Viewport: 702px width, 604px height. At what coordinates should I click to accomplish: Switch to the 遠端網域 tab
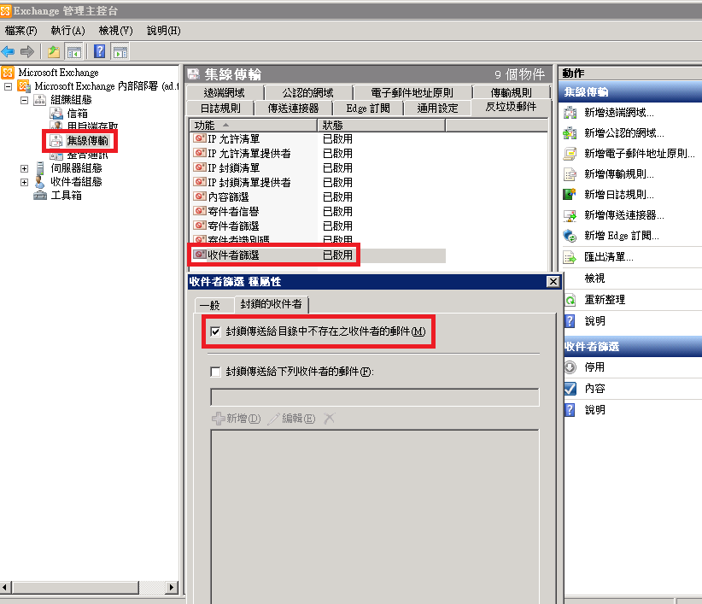coord(225,92)
